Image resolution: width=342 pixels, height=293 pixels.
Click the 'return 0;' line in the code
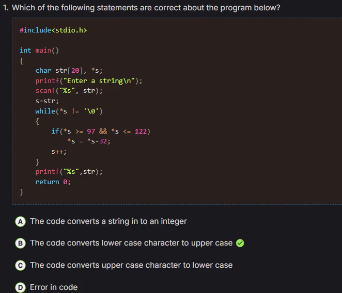[53, 182]
